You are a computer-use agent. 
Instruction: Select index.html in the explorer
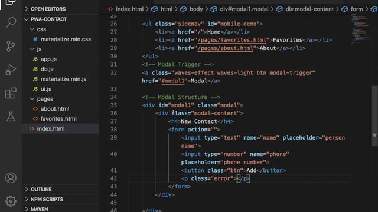coord(51,128)
